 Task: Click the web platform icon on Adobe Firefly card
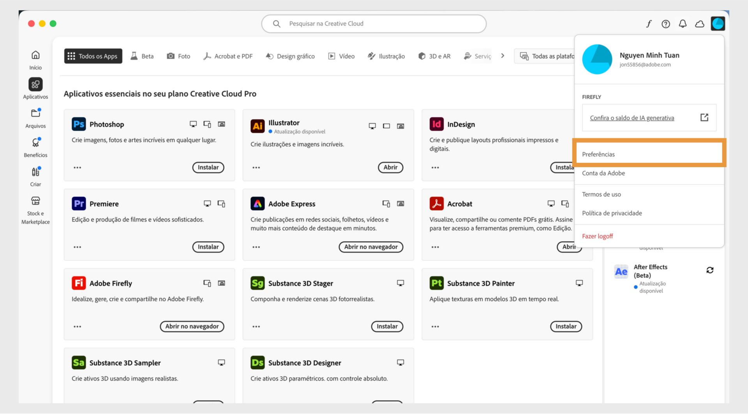221,283
